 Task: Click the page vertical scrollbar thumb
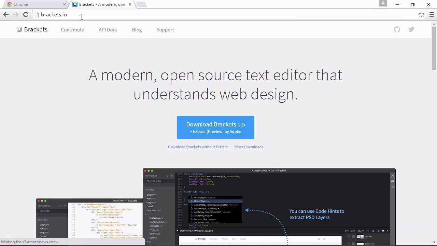coord(434,48)
